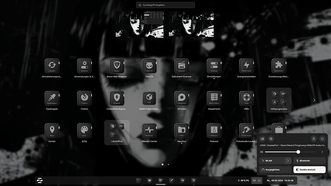Expand audio output device list arrow
Viewport: 331px width, 186px height.
point(322,152)
